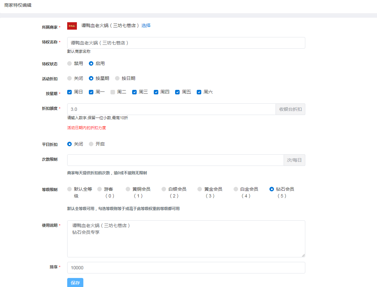The image size is (377, 287).
Task: Click the 收银台折扣 addon label
Action: [x=290, y=109]
